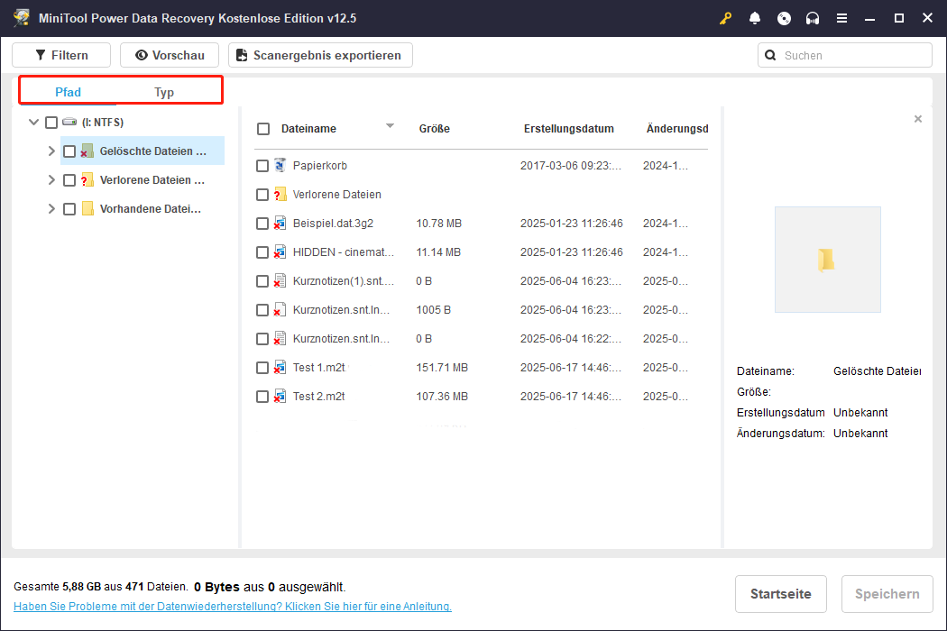The image size is (947, 631).
Task: Click the 10.78 MB size cell
Action: click(438, 224)
